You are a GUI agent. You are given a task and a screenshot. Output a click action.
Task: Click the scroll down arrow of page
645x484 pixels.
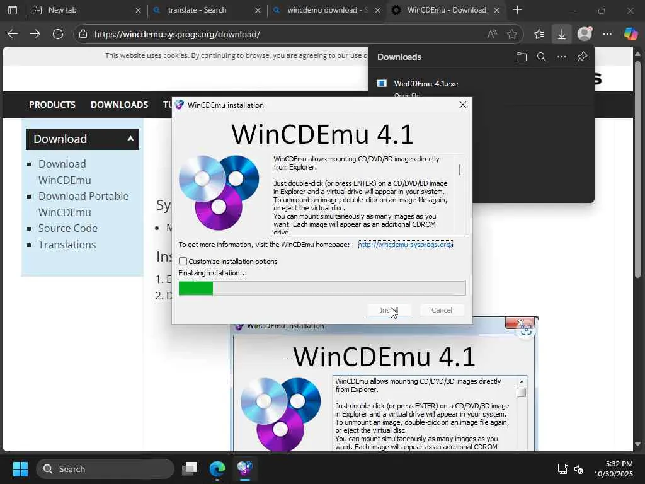pyautogui.click(x=637, y=444)
